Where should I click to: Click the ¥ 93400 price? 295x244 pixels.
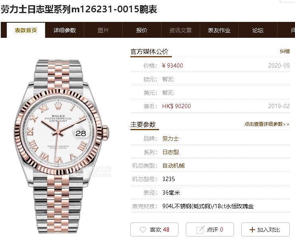click(x=172, y=66)
